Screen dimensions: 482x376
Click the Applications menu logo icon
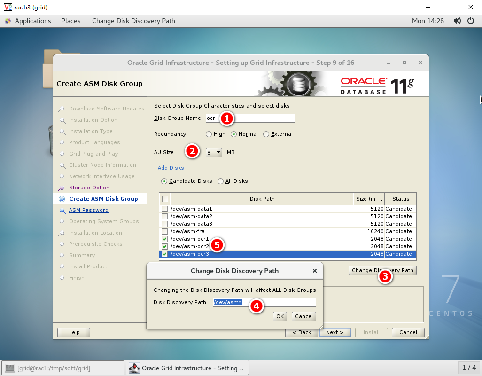[x=8, y=21]
